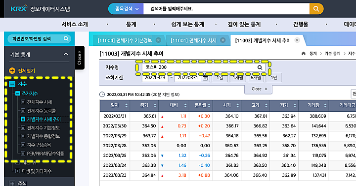
Task: Sort by the 고가 column arrows
Action: point(266,105)
